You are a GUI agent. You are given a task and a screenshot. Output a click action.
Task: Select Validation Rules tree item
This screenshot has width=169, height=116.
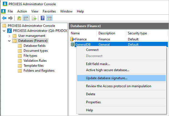pos(35,61)
